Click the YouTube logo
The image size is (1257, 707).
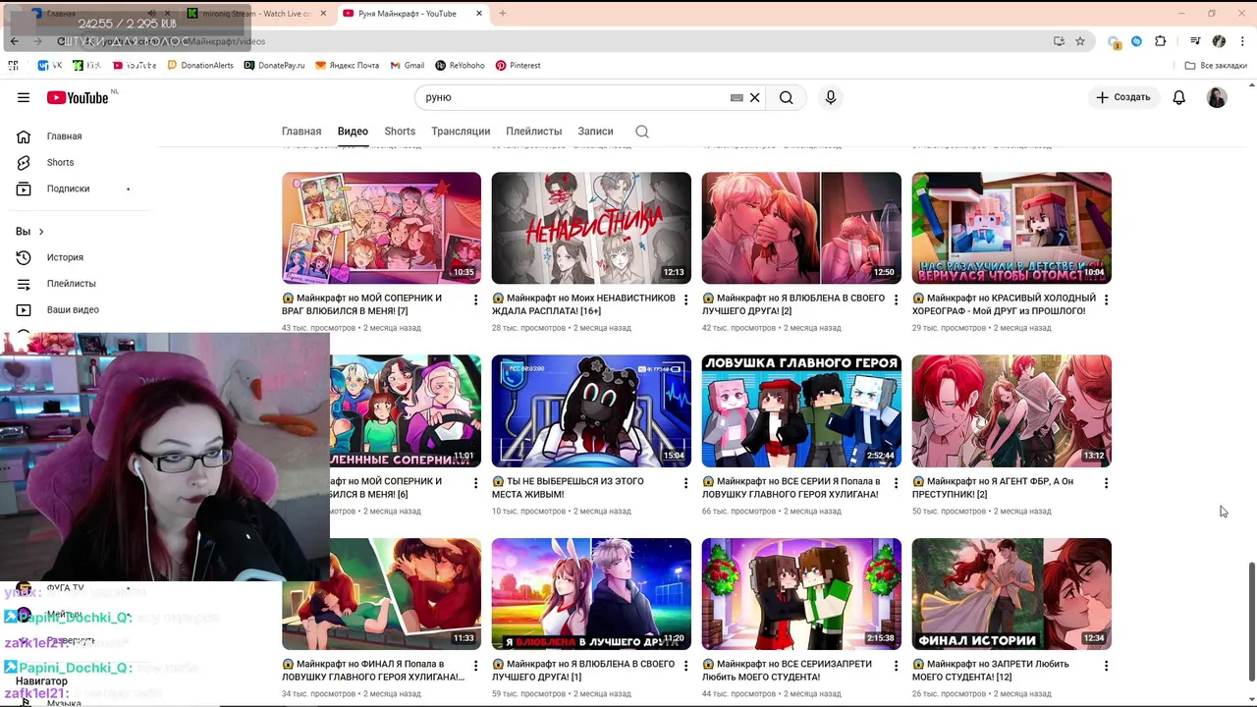tap(78, 97)
